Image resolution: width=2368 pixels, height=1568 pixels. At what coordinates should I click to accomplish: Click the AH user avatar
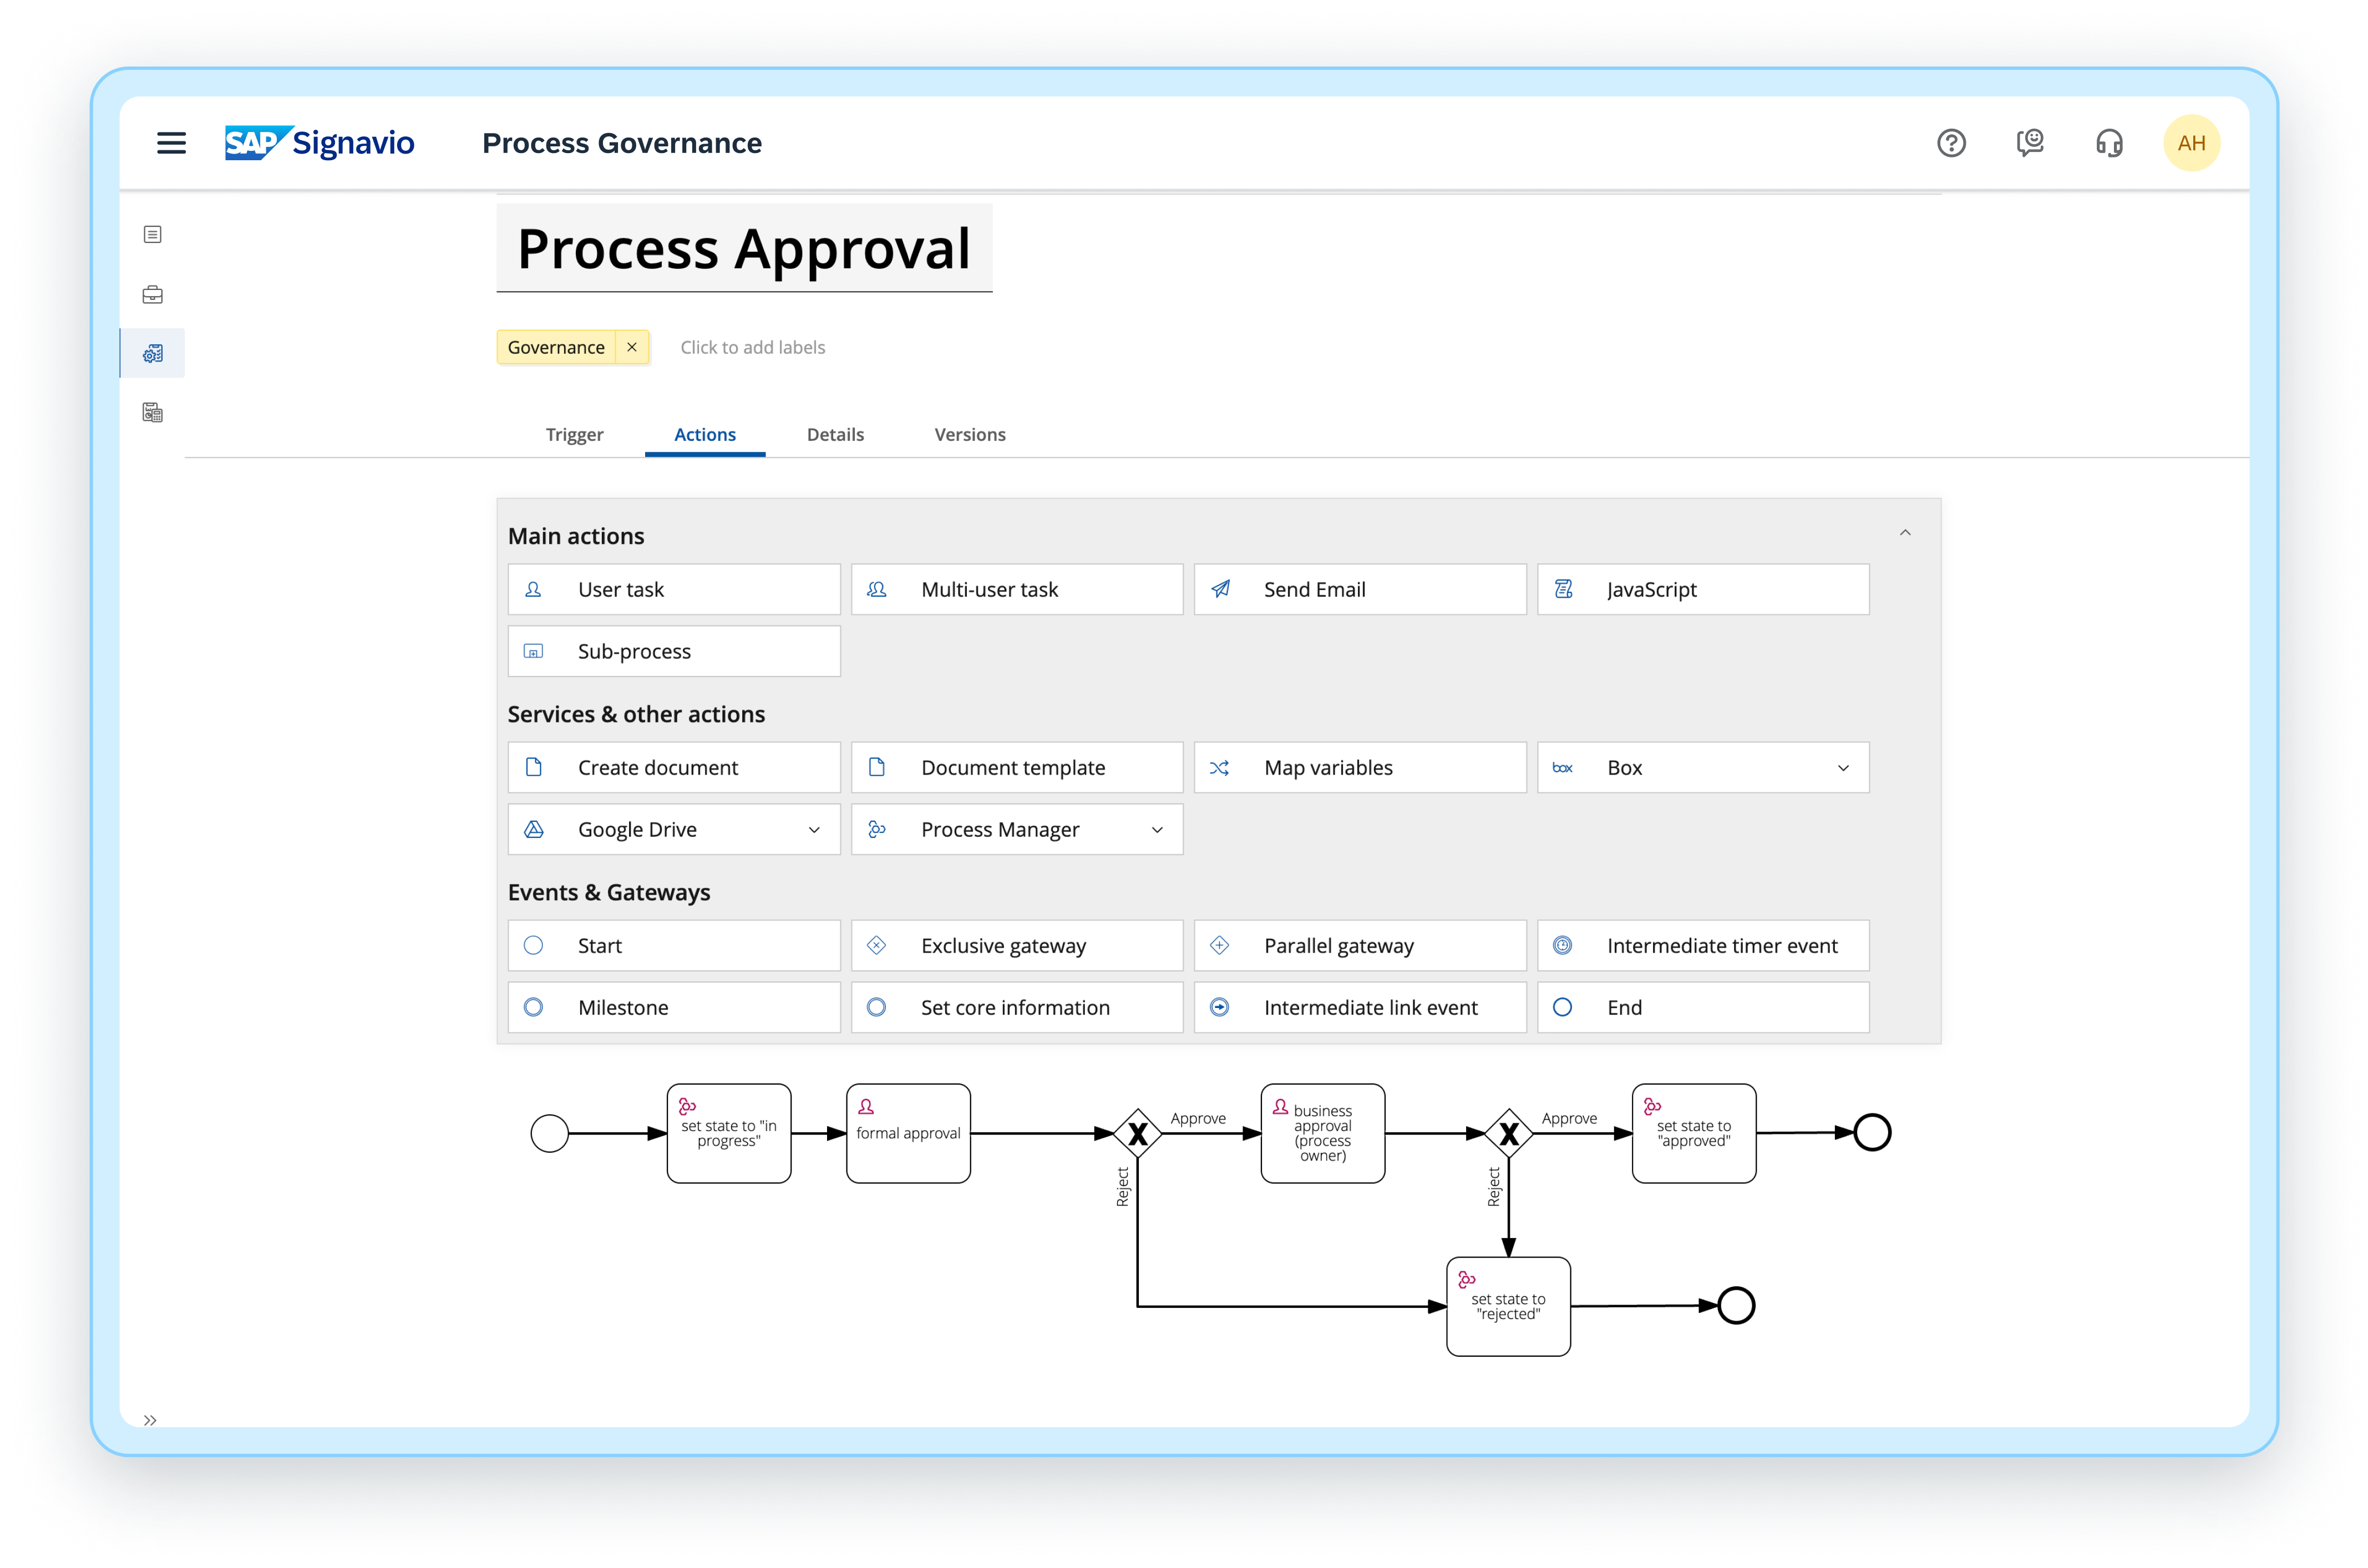tap(2192, 142)
